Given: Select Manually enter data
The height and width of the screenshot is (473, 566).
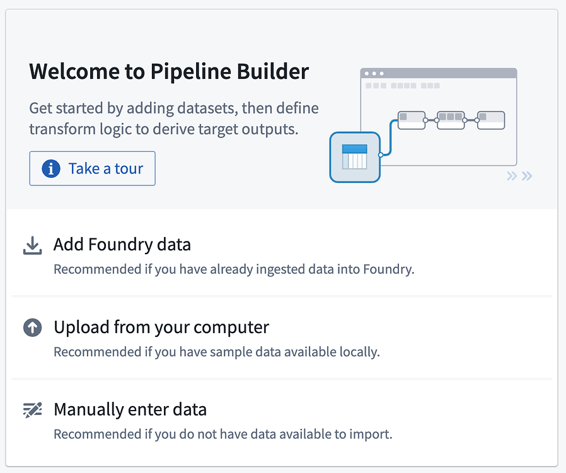Looking at the screenshot, I should point(130,409).
